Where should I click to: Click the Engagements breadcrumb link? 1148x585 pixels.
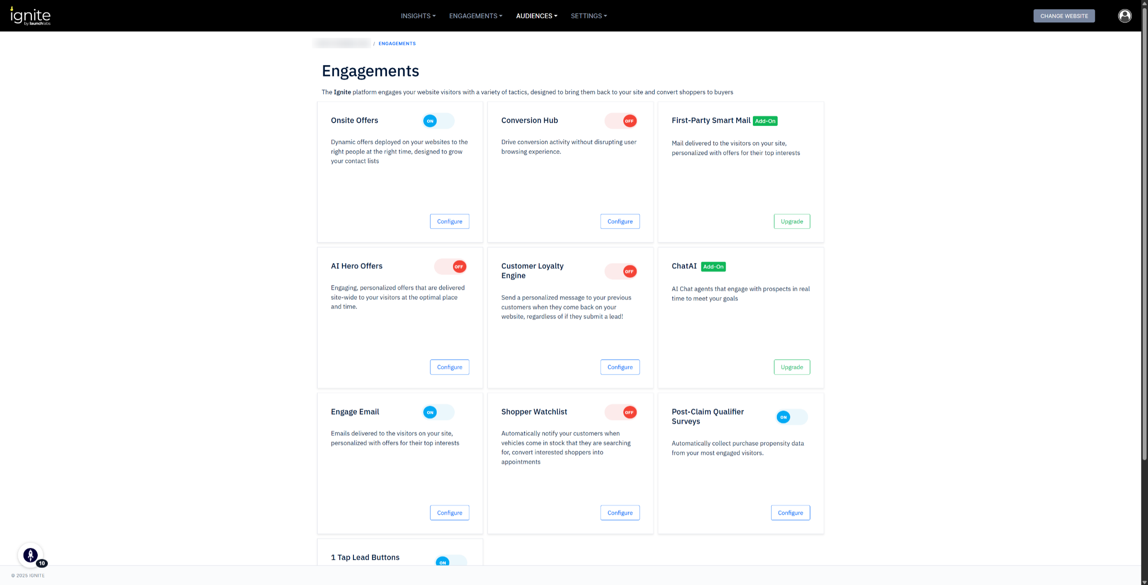coord(397,44)
